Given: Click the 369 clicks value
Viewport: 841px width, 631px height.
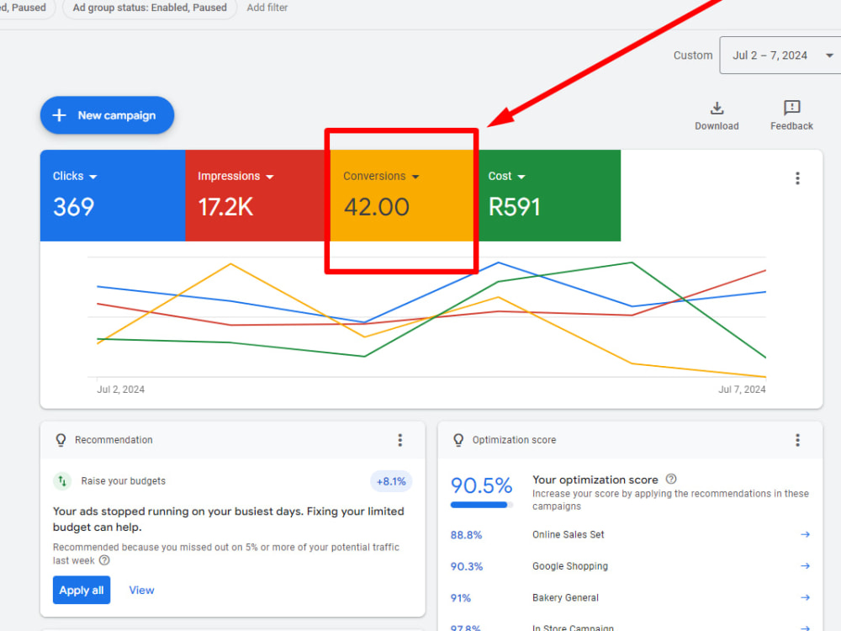Looking at the screenshot, I should click(x=73, y=207).
